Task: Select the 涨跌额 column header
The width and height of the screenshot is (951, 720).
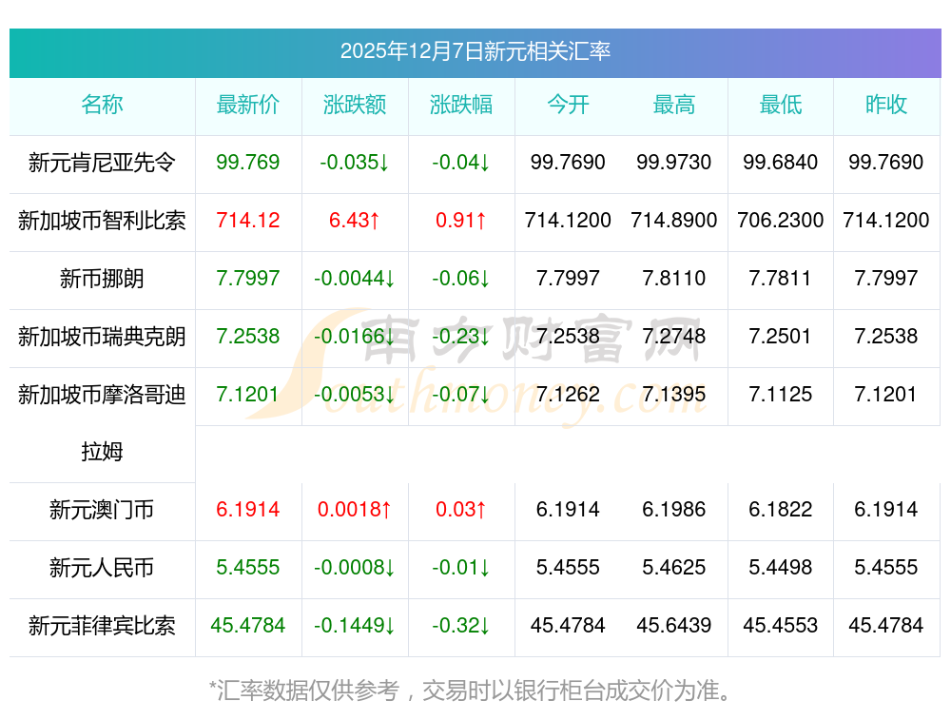Action: pos(355,105)
